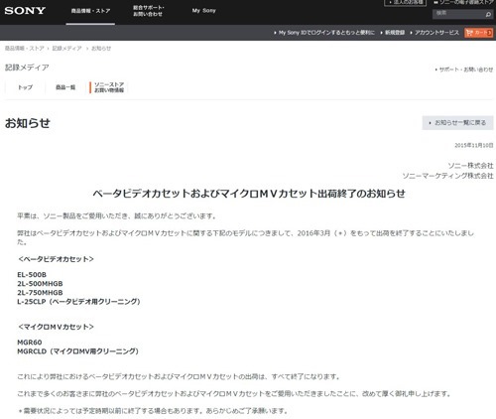The height and width of the screenshot is (419, 496).
Task: Select the 商品一覧 tab
Action: pyautogui.click(x=65, y=87)
